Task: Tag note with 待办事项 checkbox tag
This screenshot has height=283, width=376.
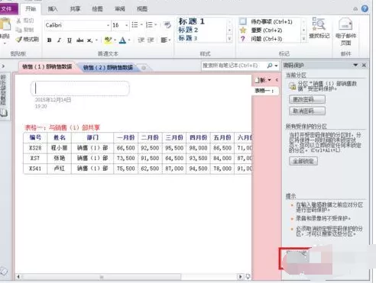Action: (x=266, y=21)
